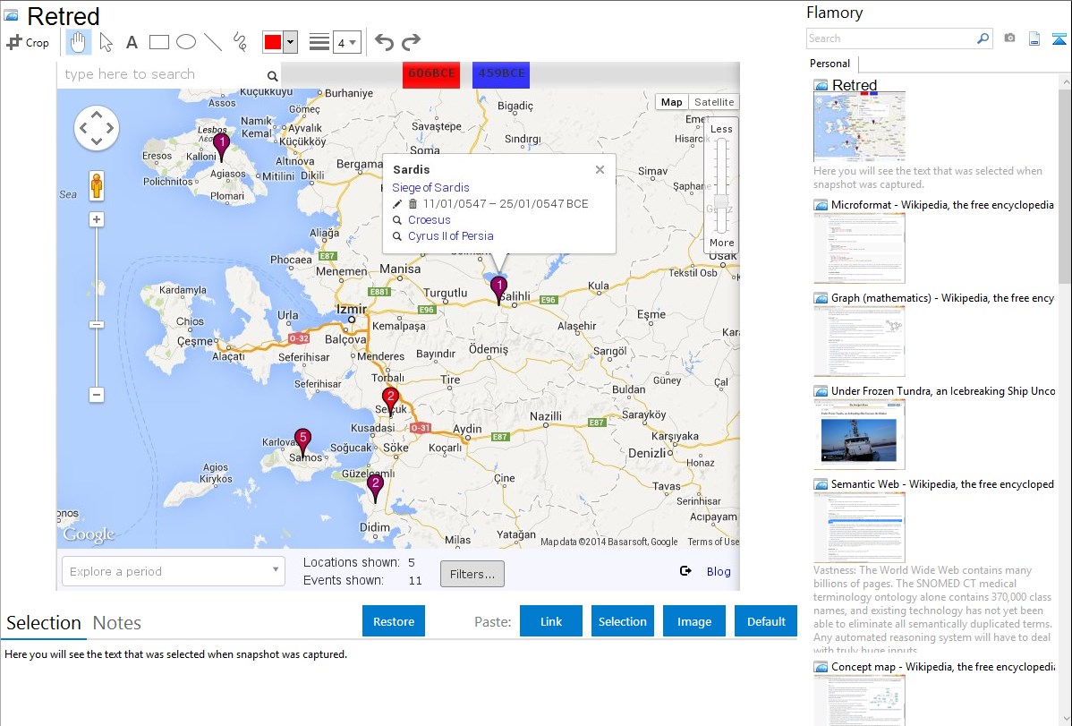Pick the ellipse shape tool
This screenshot has width=1072, height=726.
pyautogui.click(x=185, y=42)
